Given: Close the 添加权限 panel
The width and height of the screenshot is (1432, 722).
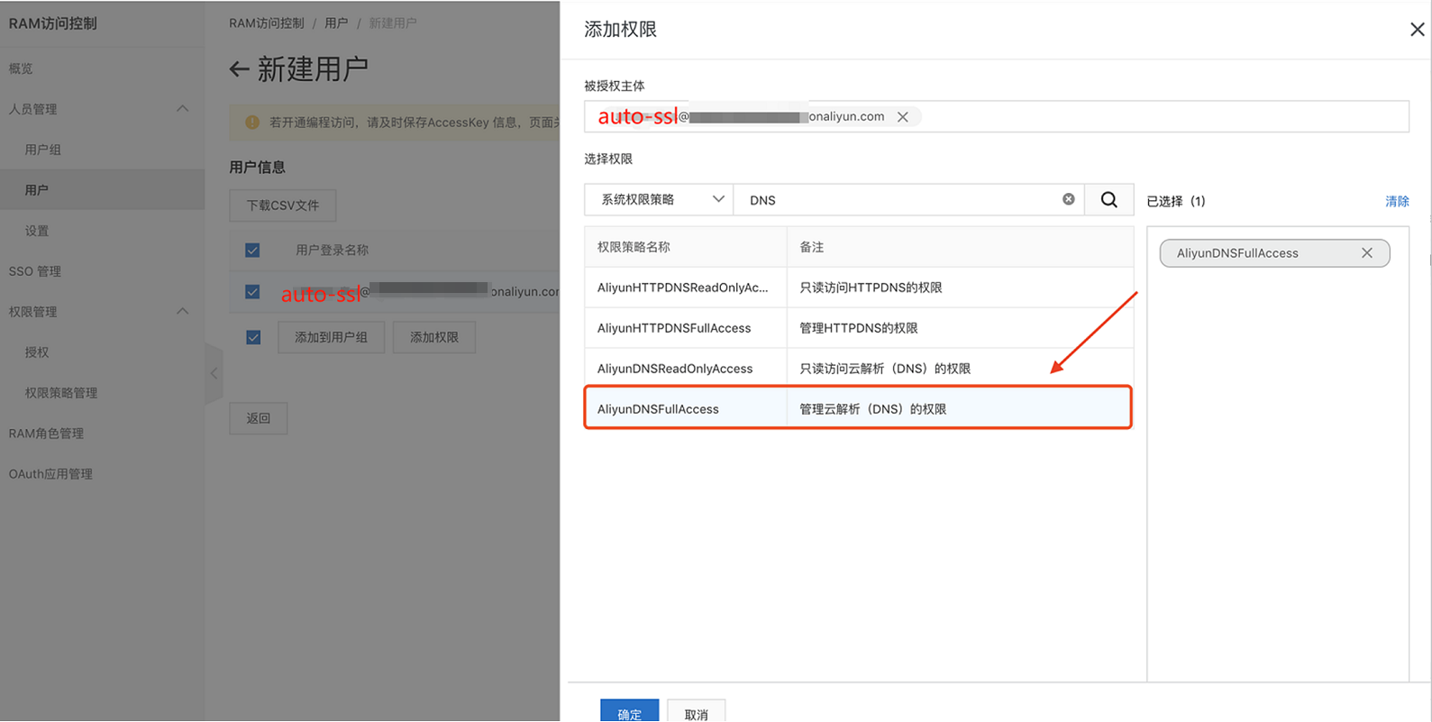Looking at the screenshot, I should pos(1417,30).
